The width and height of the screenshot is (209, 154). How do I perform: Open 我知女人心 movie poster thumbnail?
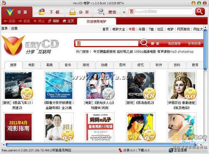click(100, 85)
